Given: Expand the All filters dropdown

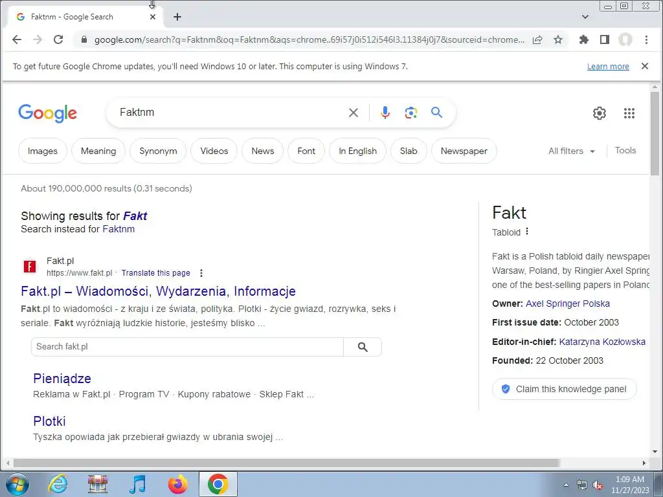Looking at the screenshot, I should tap(572, 151).
